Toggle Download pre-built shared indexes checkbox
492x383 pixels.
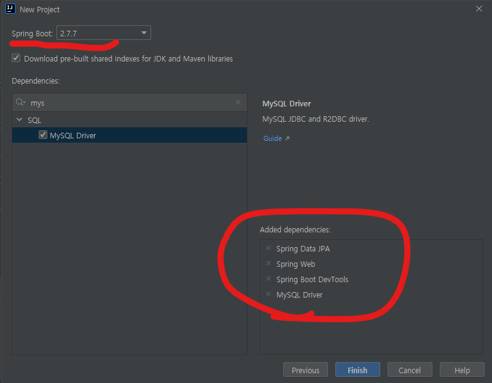(x=16, y=58)
